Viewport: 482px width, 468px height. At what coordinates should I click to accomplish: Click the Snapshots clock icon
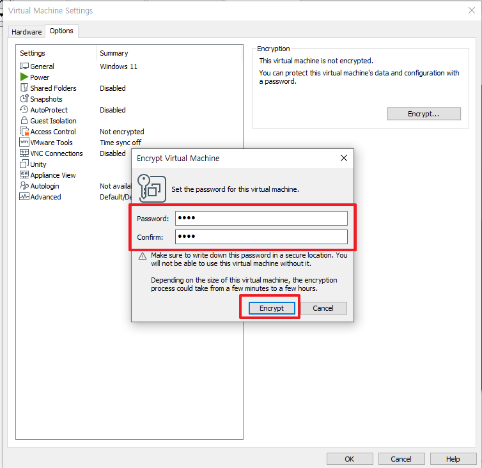pyautogui.click(x=24, y=98)
